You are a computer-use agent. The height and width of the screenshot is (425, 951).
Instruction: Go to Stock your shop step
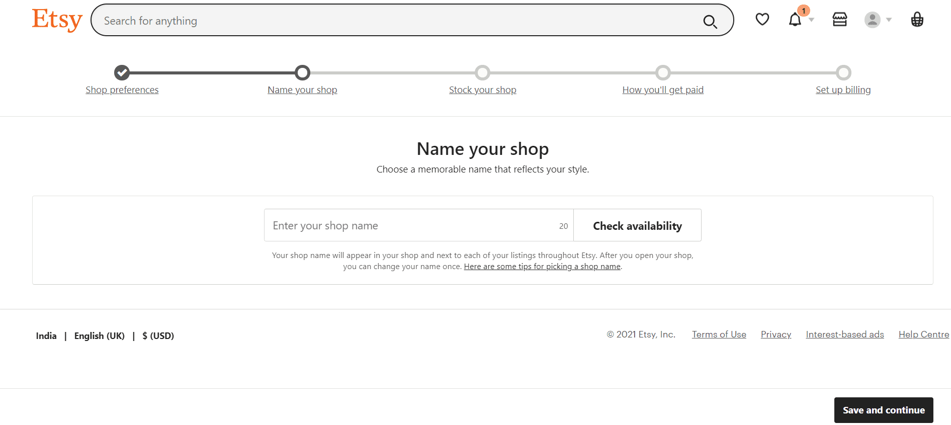coord(483,90)
